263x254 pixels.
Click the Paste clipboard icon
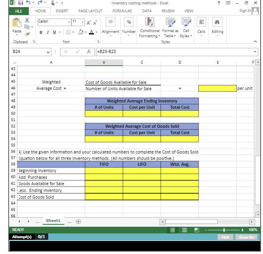17,23
